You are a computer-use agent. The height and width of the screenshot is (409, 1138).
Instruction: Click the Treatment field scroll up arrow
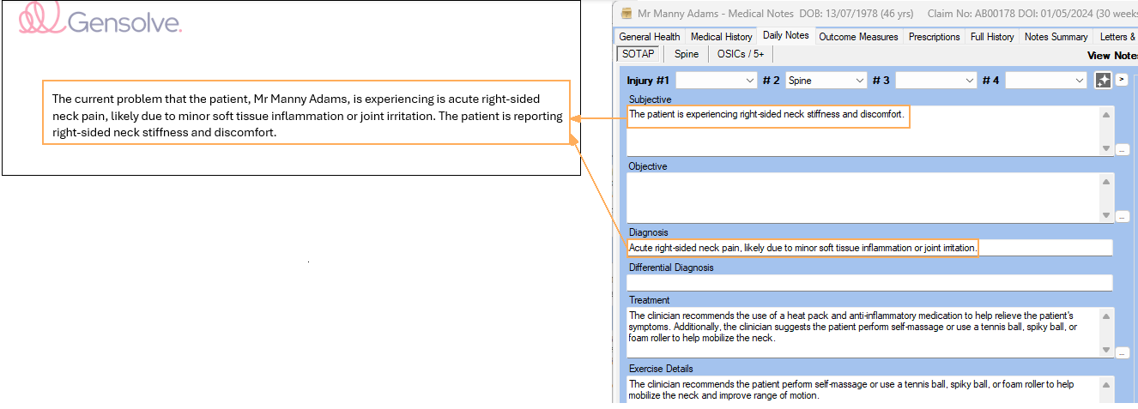(x=1106, y=316)
